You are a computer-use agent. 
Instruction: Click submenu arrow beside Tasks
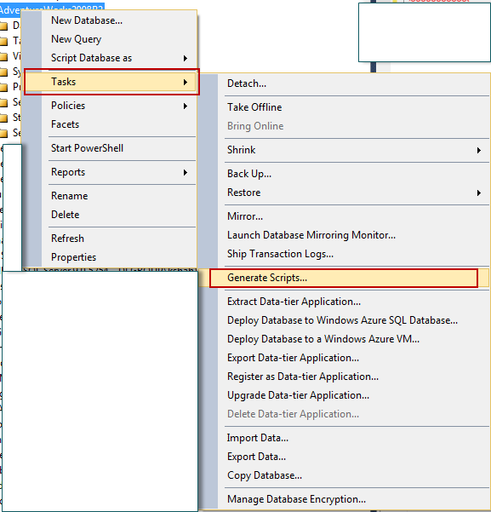coord(186,82)
